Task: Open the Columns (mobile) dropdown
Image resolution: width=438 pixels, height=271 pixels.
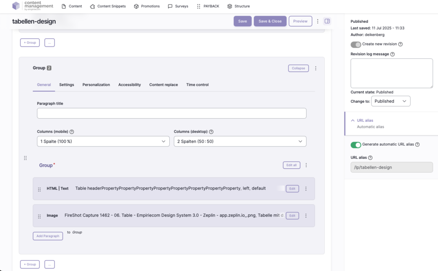Action: coord(103,141)
